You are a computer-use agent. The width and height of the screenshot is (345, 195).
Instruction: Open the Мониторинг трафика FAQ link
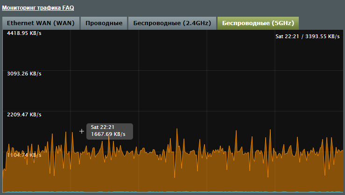(x=38, y=8)
